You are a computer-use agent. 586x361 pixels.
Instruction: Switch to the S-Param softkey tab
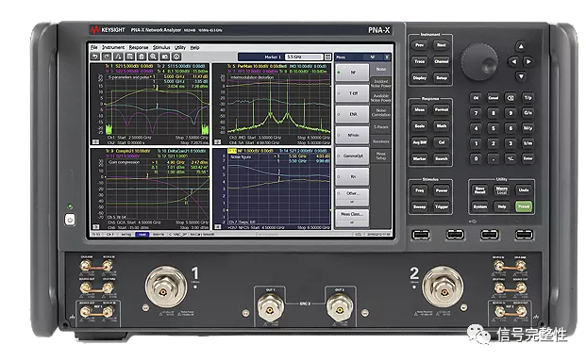coord(380,127)
